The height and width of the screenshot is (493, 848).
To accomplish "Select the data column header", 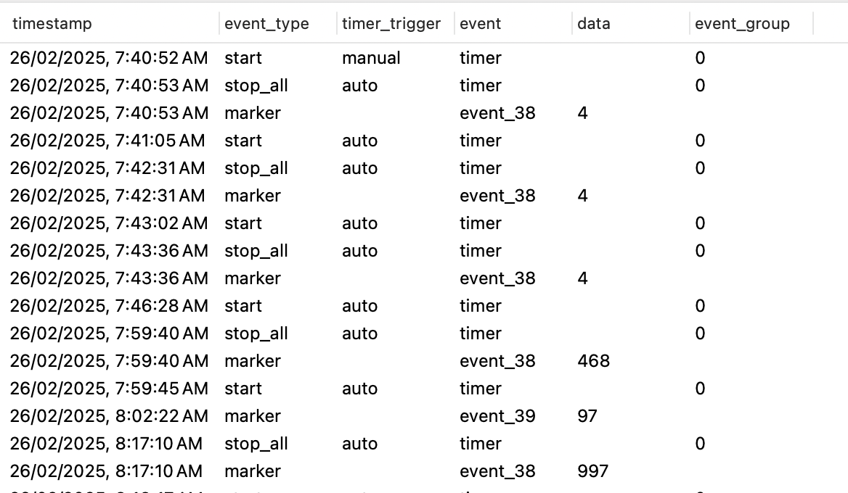I will click(594, 24).
